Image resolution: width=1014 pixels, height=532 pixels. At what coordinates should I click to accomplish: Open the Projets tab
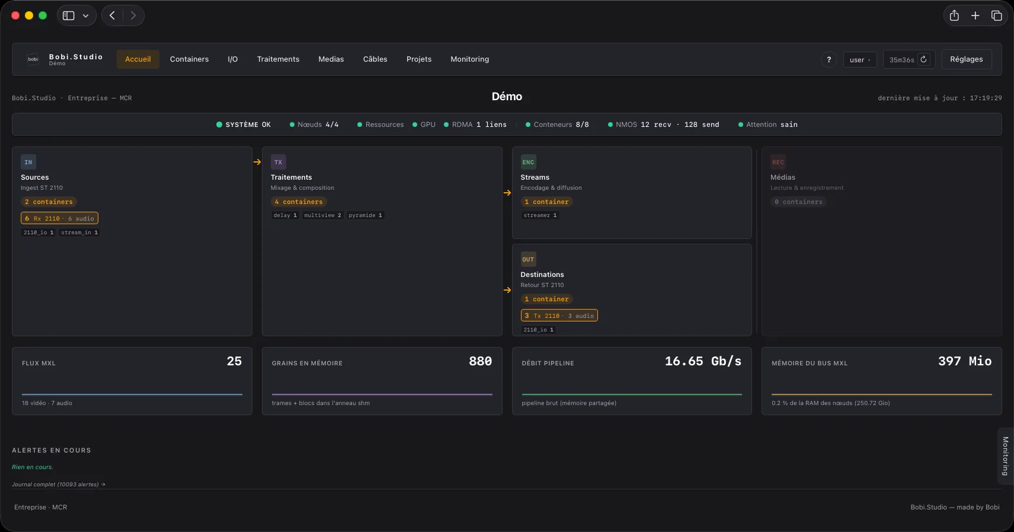[419, 59]
